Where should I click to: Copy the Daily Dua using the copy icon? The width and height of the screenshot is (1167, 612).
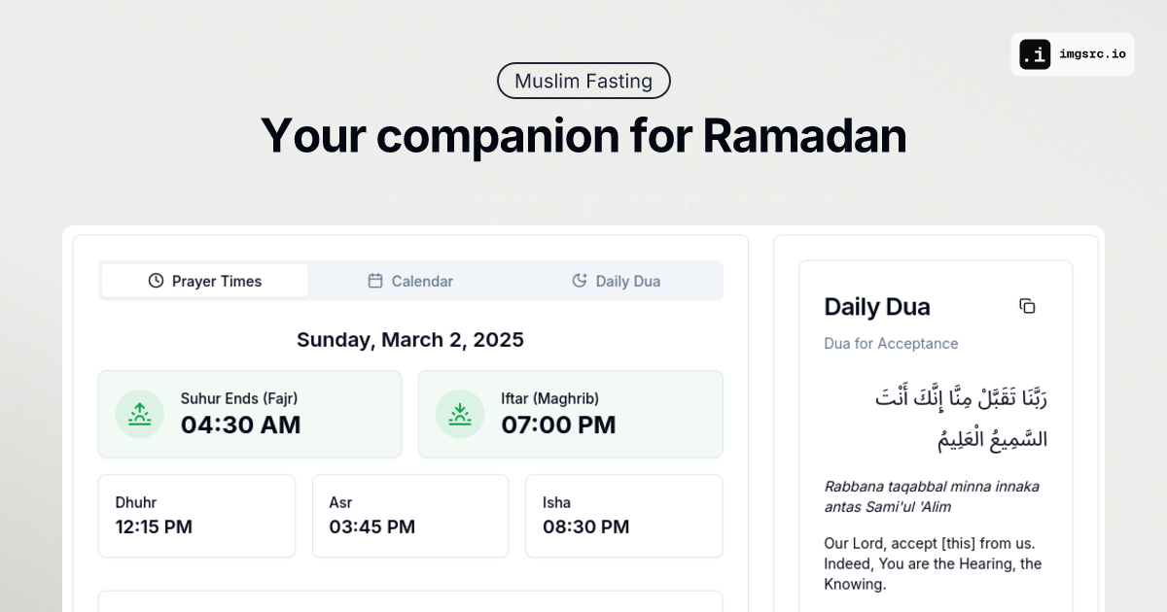(x=1028, y=306)
